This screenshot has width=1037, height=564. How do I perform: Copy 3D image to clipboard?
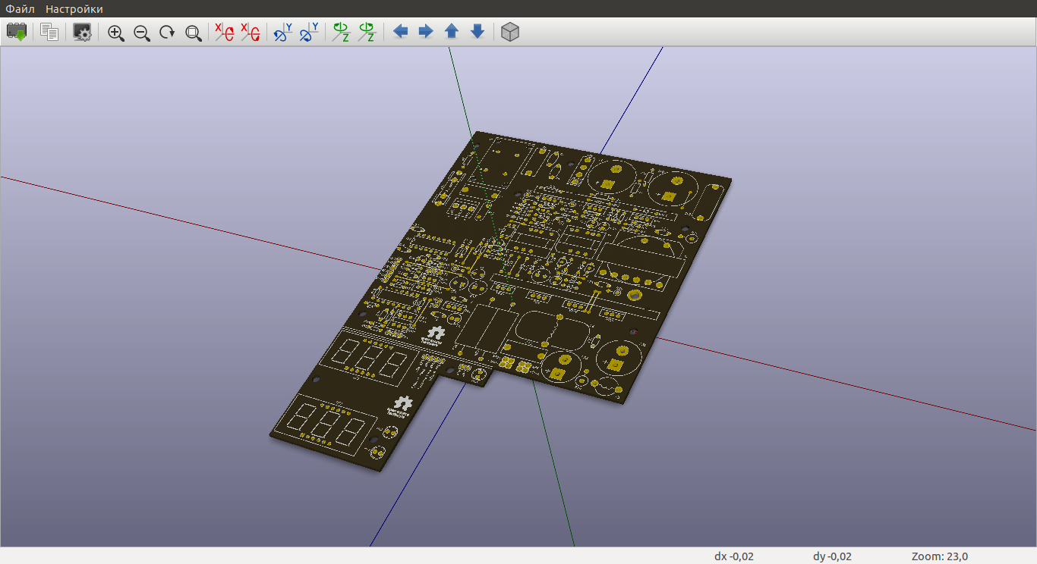point(49,32)
